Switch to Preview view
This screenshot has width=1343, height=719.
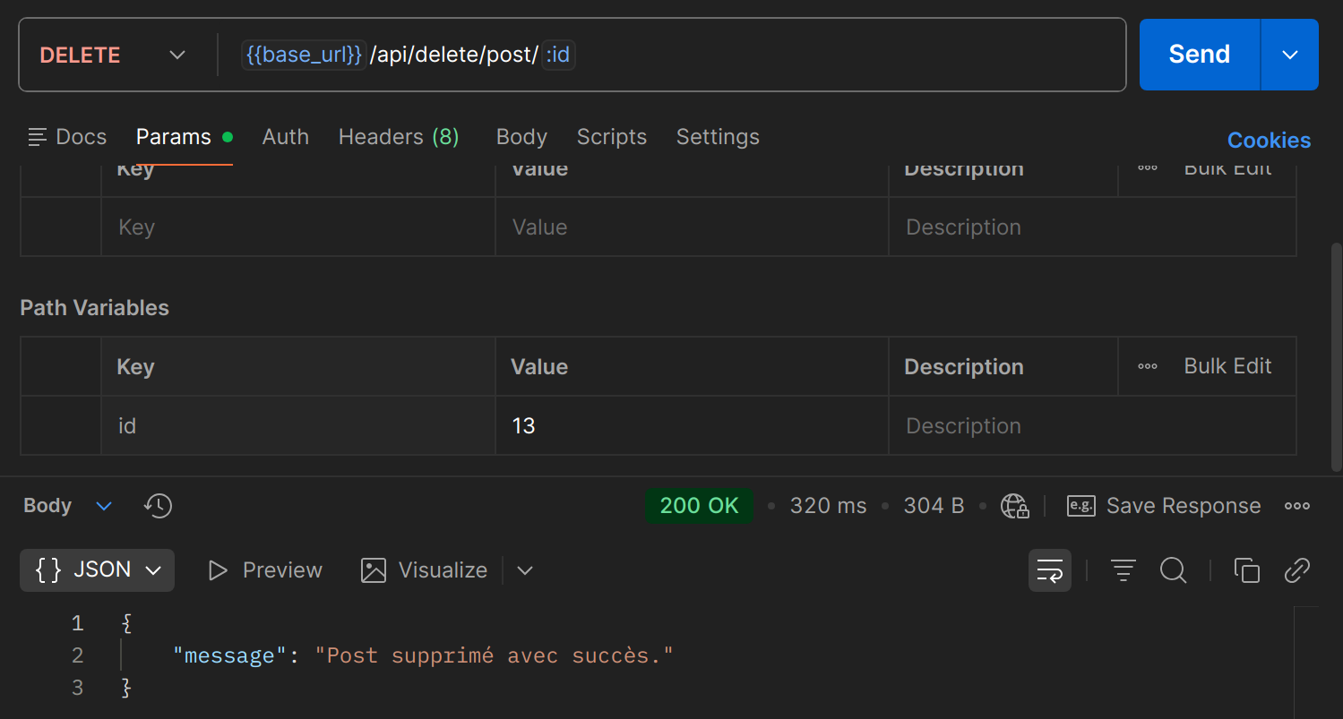(x=264, y=570)
